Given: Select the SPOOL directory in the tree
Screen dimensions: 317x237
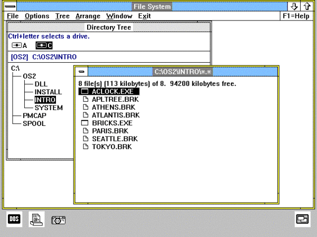Looking at the screenshot, I should [34, 124].
